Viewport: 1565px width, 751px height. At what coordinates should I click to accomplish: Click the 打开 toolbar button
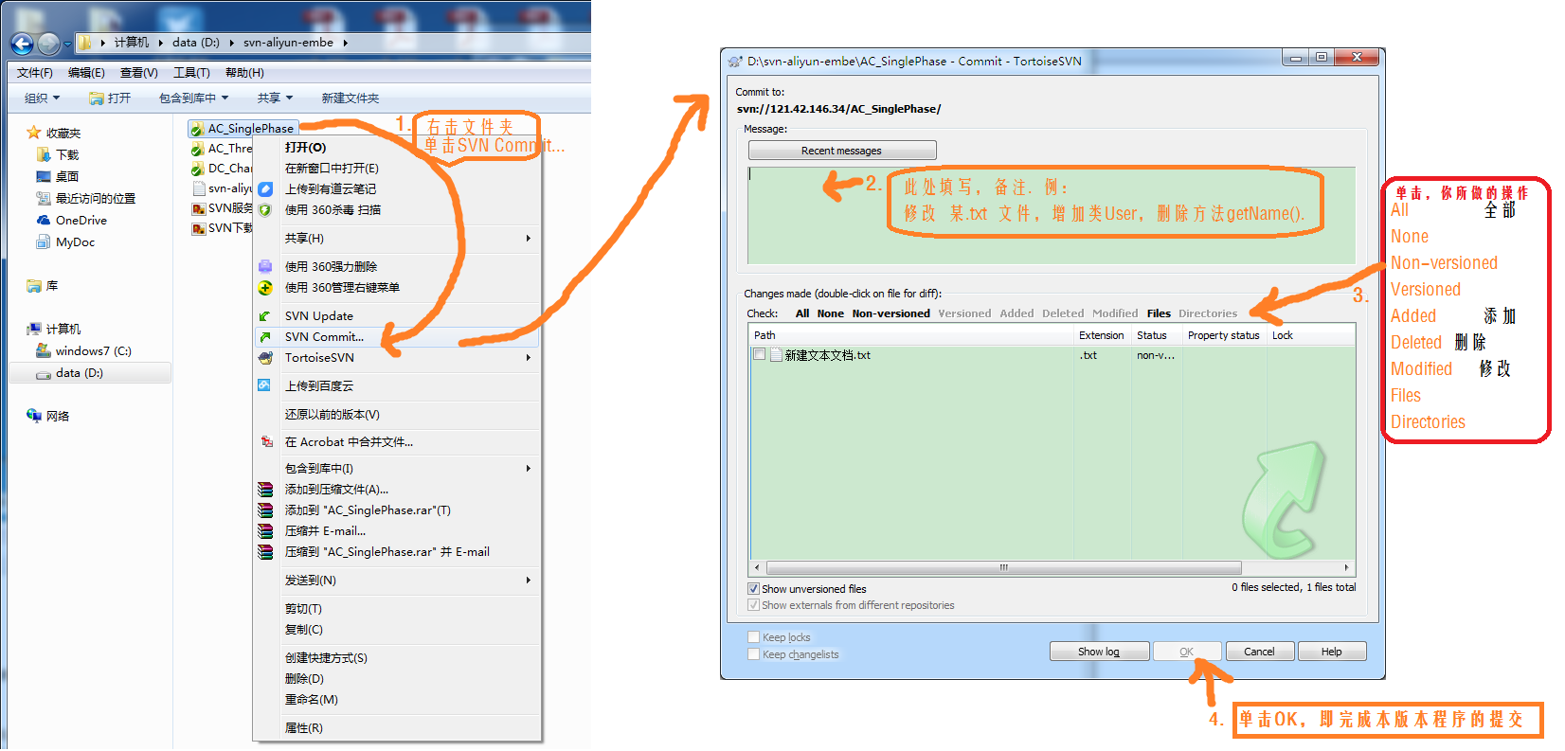(x=110, y=98)
